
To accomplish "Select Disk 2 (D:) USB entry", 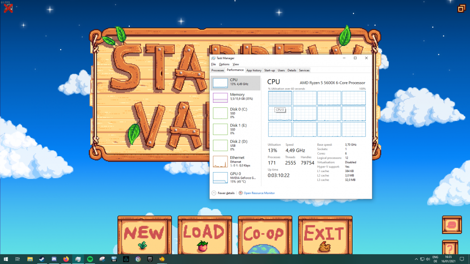I will pos(235,145).
